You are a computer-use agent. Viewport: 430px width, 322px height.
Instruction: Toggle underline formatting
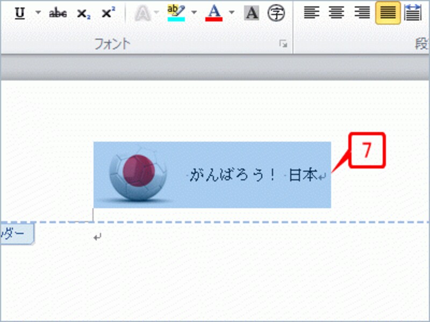coord(20,13)
